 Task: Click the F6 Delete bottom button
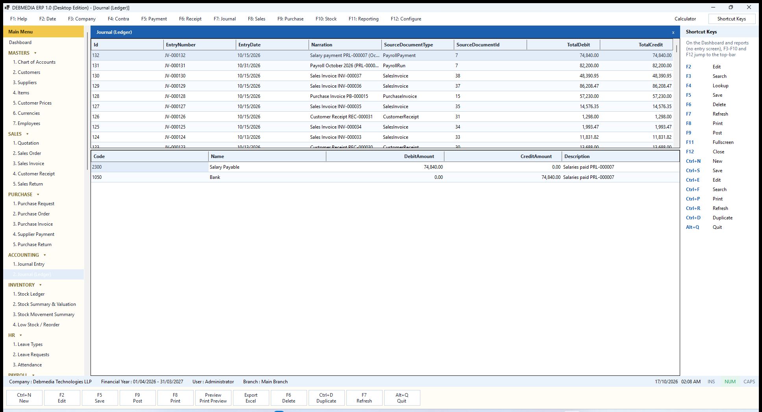tap(289, 398)
